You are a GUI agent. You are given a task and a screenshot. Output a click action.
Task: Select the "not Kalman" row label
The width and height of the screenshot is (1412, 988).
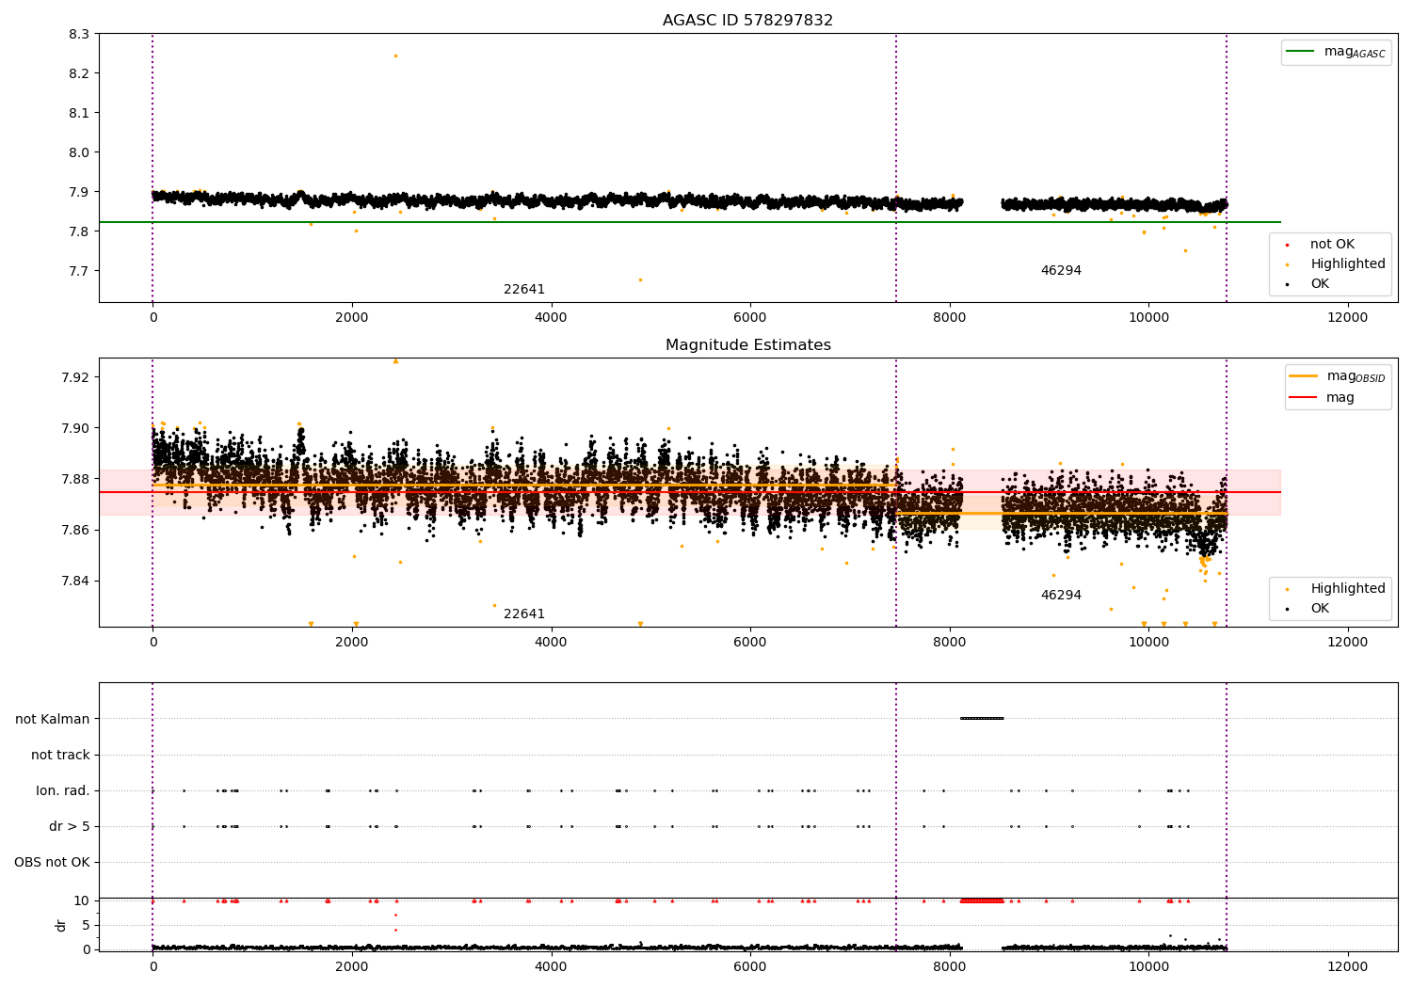(53, 719)
